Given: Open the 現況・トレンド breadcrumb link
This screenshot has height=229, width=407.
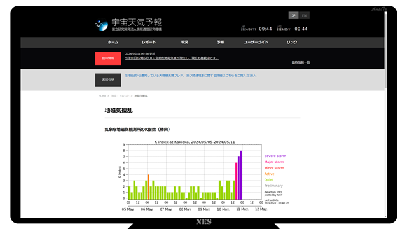Looking at the screenshot, I should tap(120, 96).
